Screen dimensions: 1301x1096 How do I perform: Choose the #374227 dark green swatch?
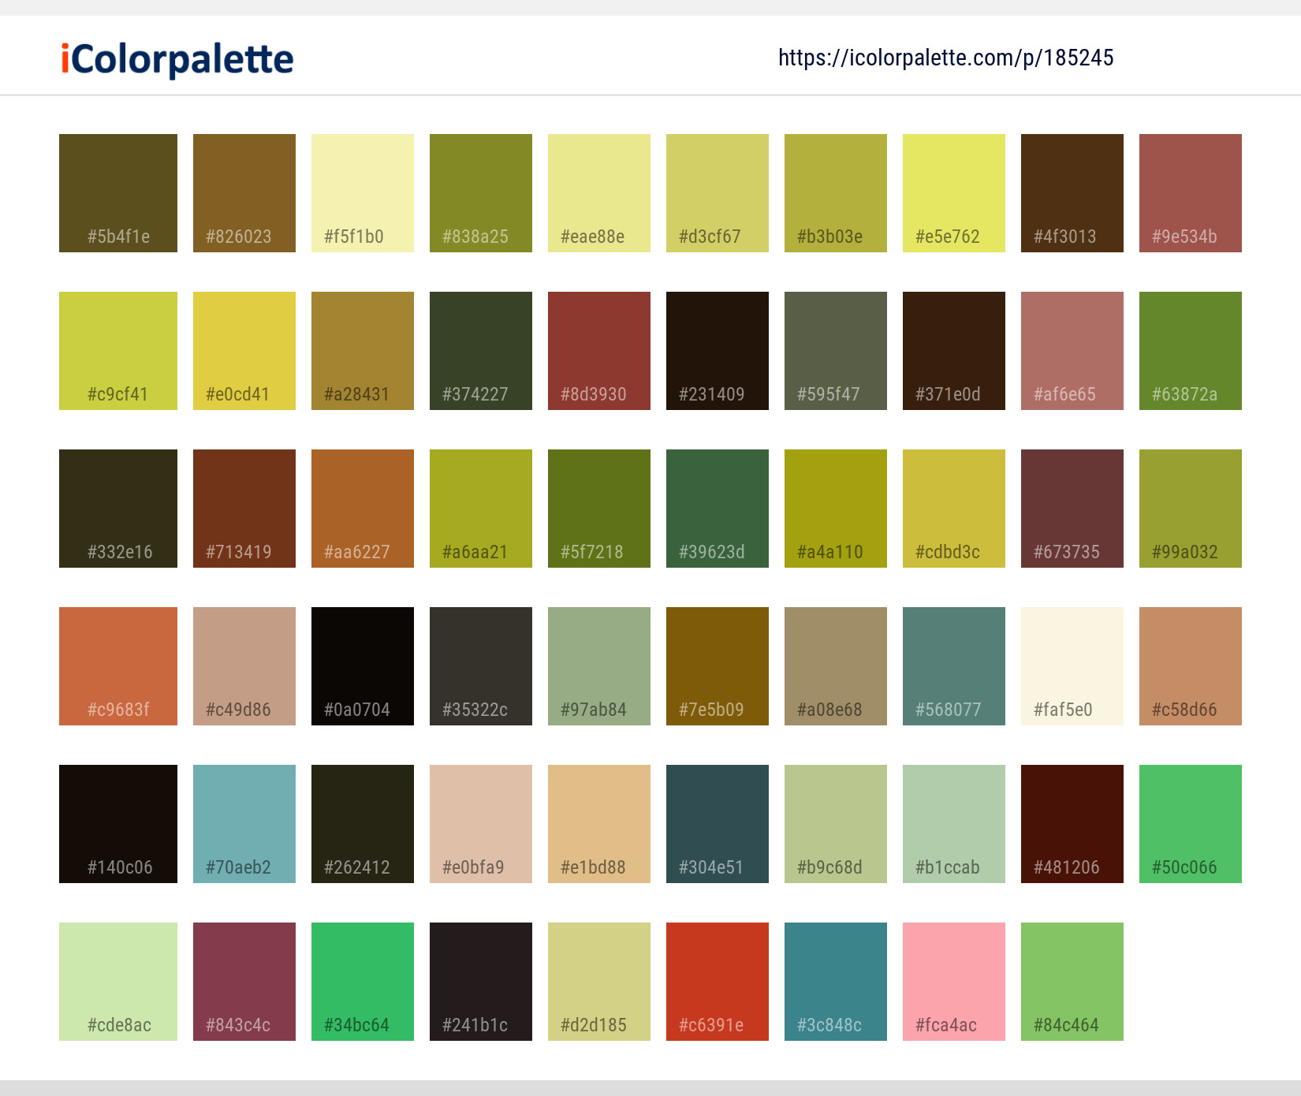tap(481, 351)
